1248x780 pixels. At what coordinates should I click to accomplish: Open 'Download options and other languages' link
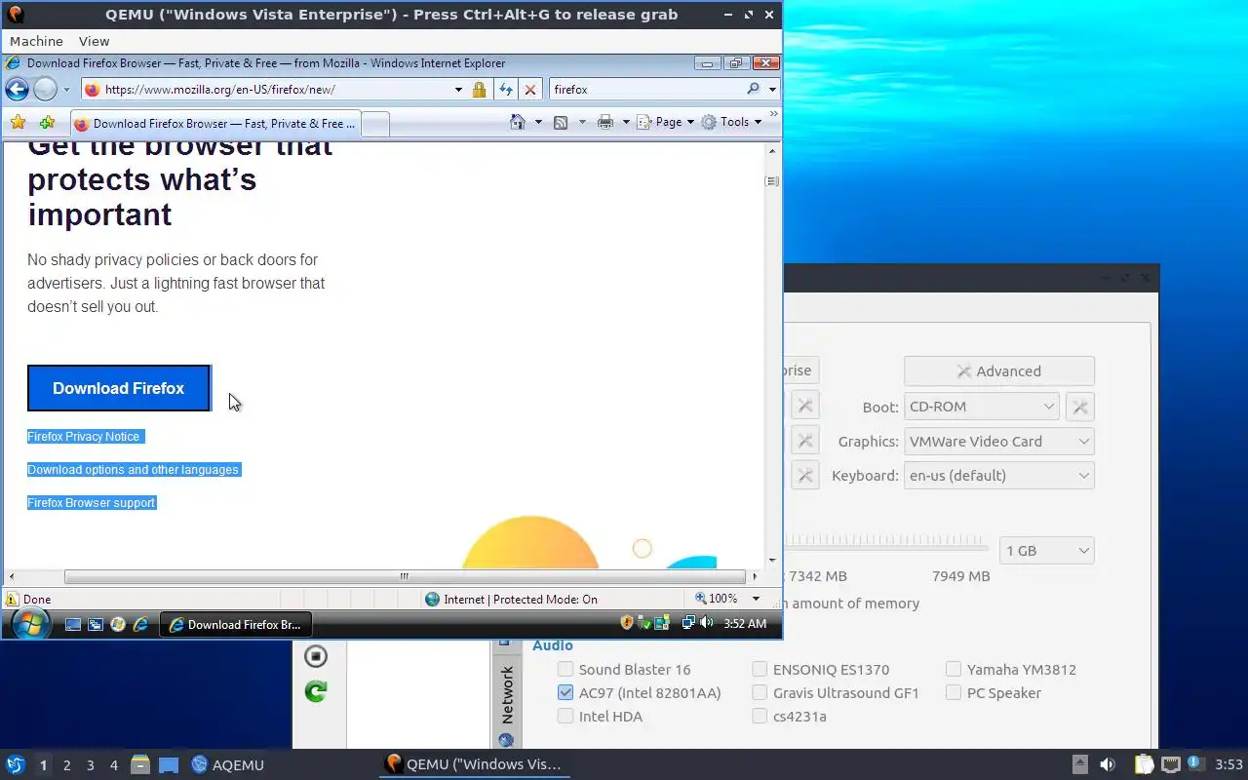(133, 470)
